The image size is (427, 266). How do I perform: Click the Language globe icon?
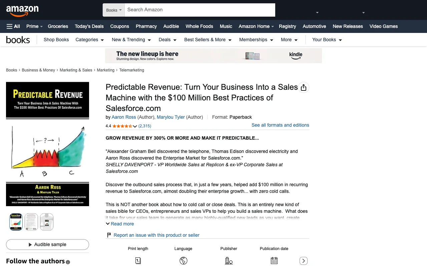(183, 261)
